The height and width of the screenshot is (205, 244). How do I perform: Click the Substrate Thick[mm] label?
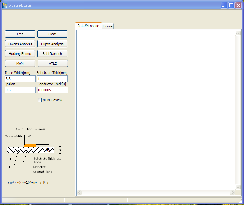[52, 73]
